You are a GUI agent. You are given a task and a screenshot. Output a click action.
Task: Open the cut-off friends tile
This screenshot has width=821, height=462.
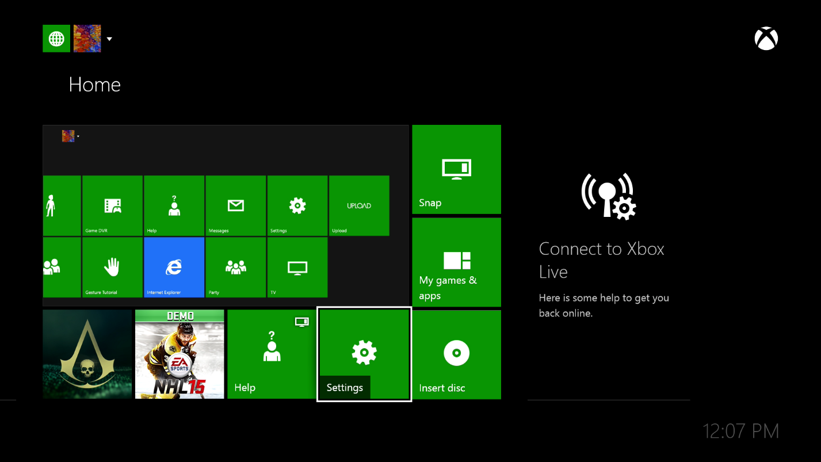tap(62, 268)
